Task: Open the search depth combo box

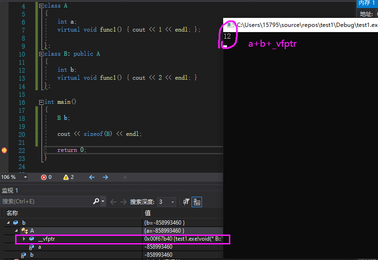Action: [166, 201]
